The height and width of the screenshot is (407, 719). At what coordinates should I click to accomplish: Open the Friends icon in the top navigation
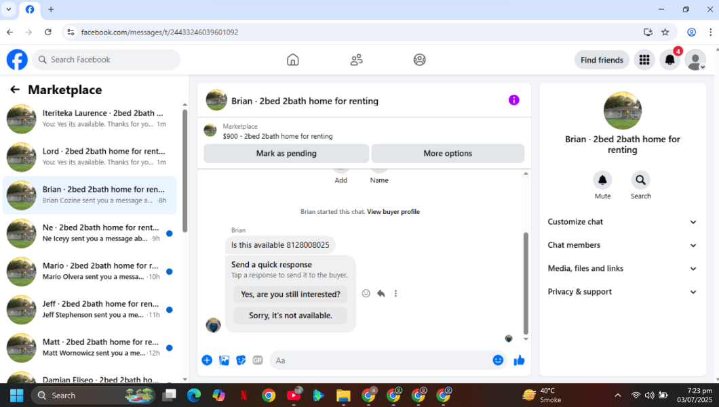click(356, 60)
